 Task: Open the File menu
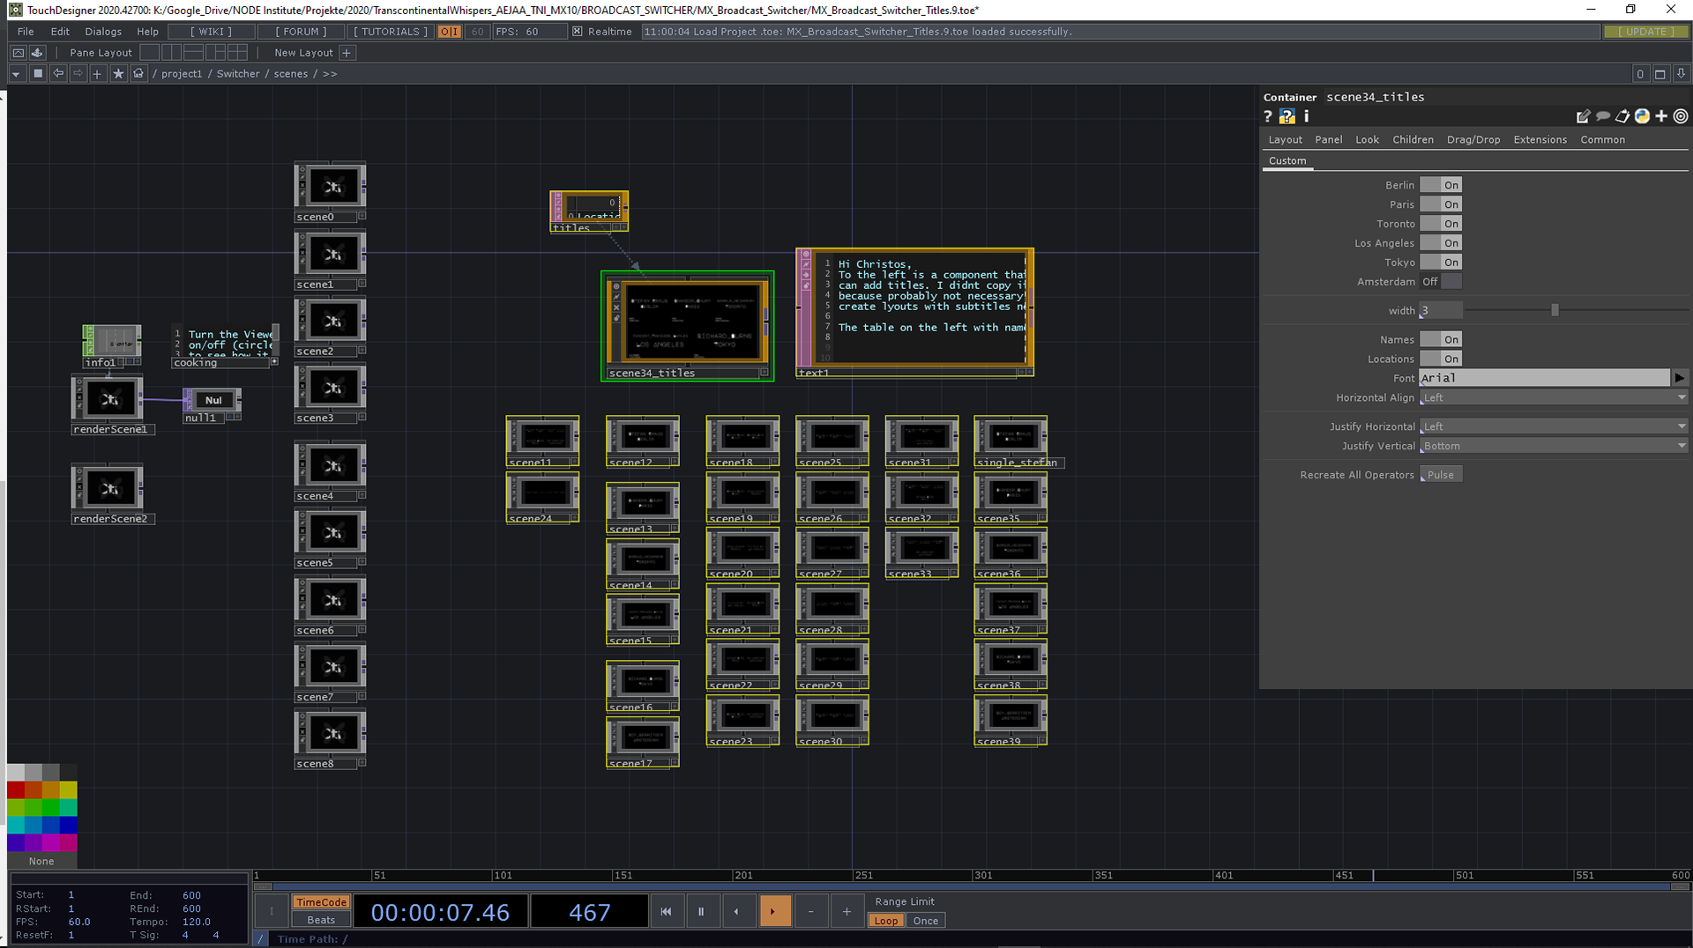26,32
